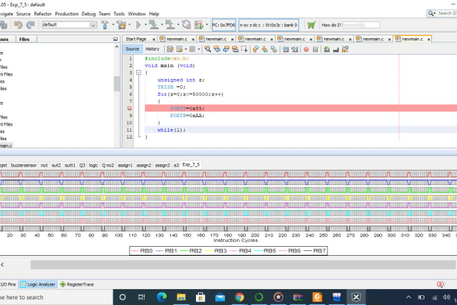Viewport: 457px width, 305px height.
Task: Open the buzzersensor analyzer tab
Action: (x=24, y=165)
